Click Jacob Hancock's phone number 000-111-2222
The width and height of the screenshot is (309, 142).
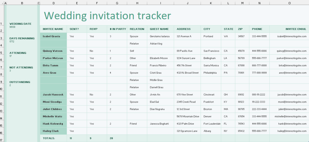click(259, 94)
